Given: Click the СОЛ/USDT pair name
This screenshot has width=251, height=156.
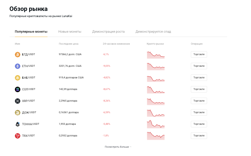Looking at the screenshot, I should (29, 89).
